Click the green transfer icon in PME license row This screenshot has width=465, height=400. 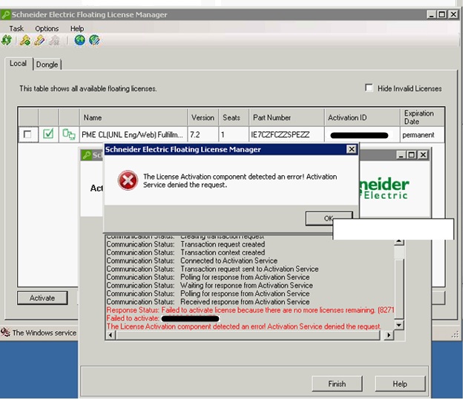tap(69, 134)
